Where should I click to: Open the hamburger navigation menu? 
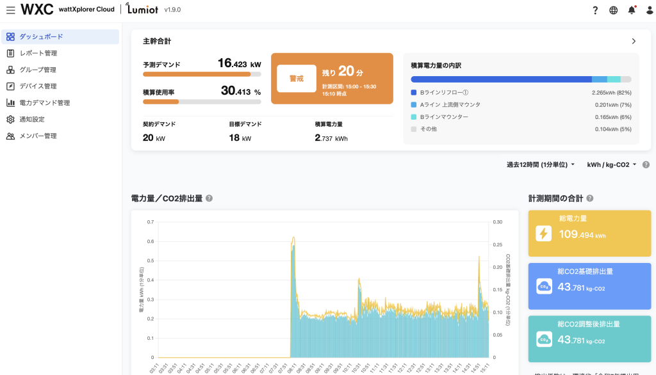coord(10,10)
